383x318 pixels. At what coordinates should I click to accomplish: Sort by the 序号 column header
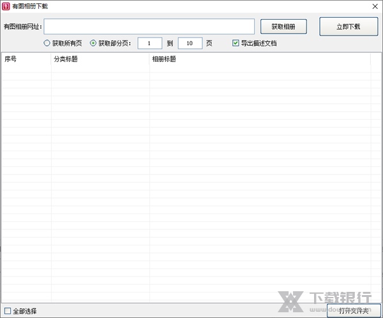point(26,59)
